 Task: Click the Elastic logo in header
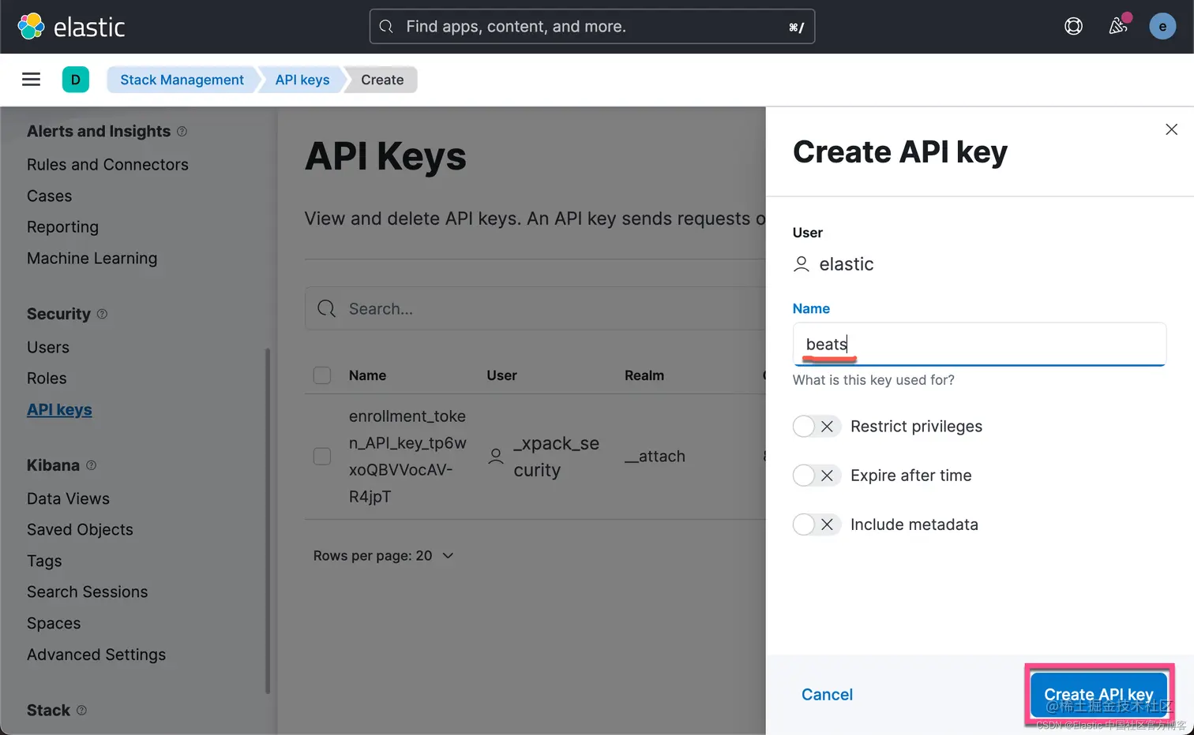(x=71, y=27)
